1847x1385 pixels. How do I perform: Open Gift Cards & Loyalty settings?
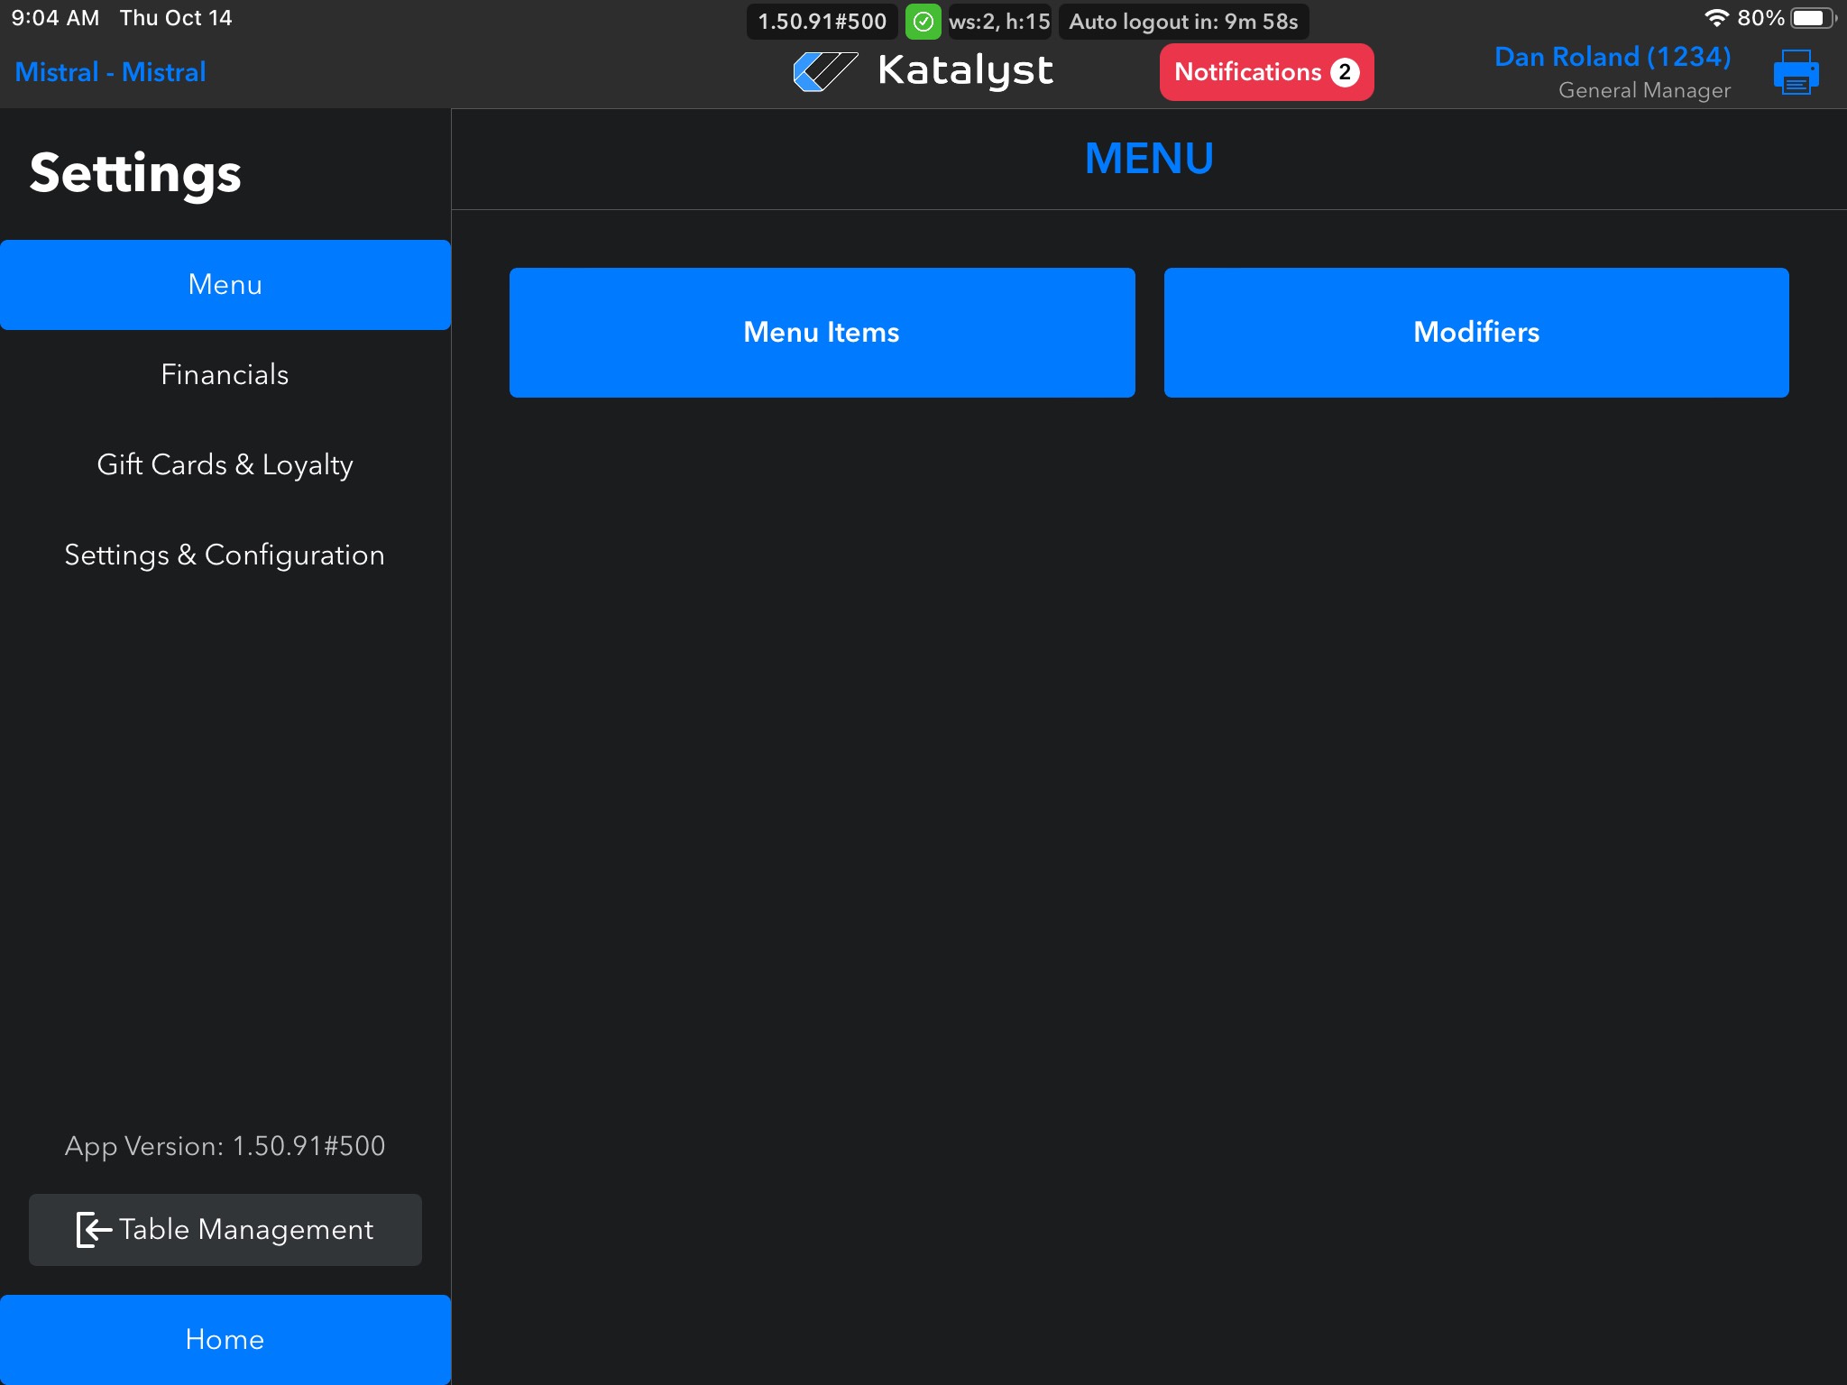click(x=225, y=465)
